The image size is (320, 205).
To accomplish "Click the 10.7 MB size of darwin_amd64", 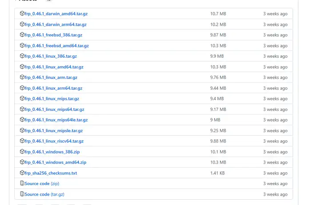I will tap(218, 14).
